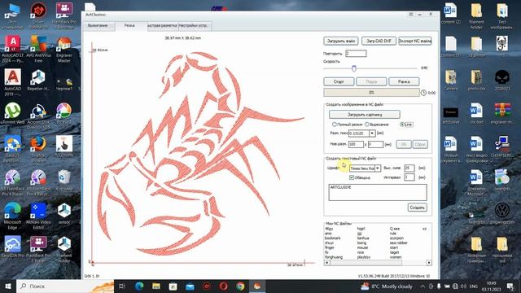The image size is (521, 293).
Task: Click the 0% progress bar
Action: 371,92
